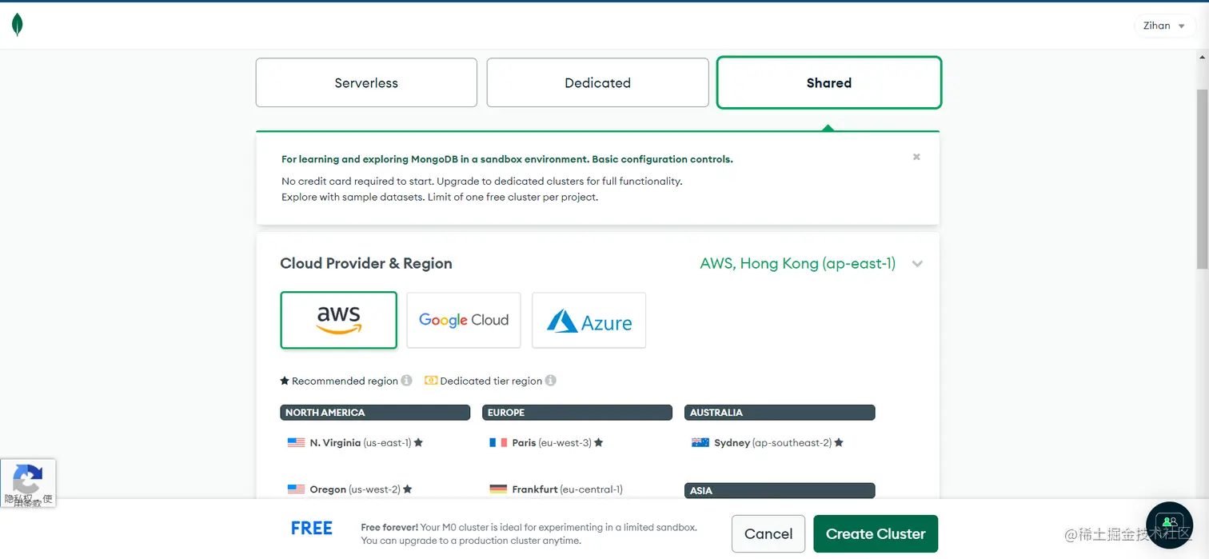The width and height of the screenshot is (1209, 559).
Task: Switch to the Serverless tab
Action: click(x=366, y=82)
